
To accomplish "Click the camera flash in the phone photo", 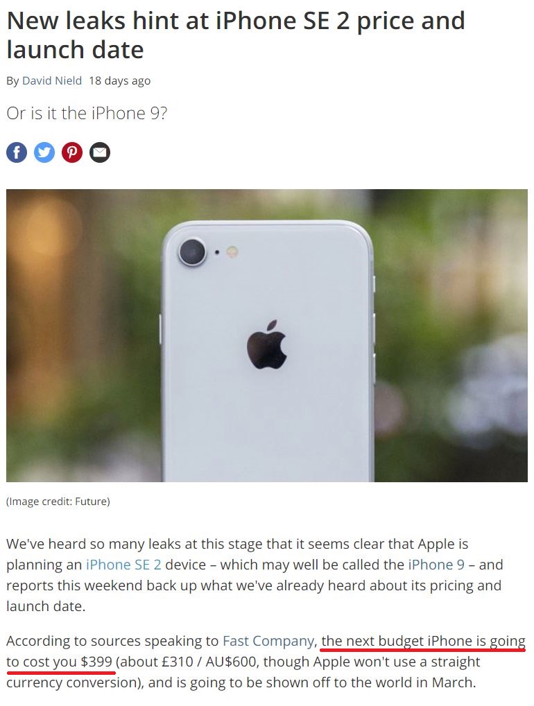I will pos(232,251).
